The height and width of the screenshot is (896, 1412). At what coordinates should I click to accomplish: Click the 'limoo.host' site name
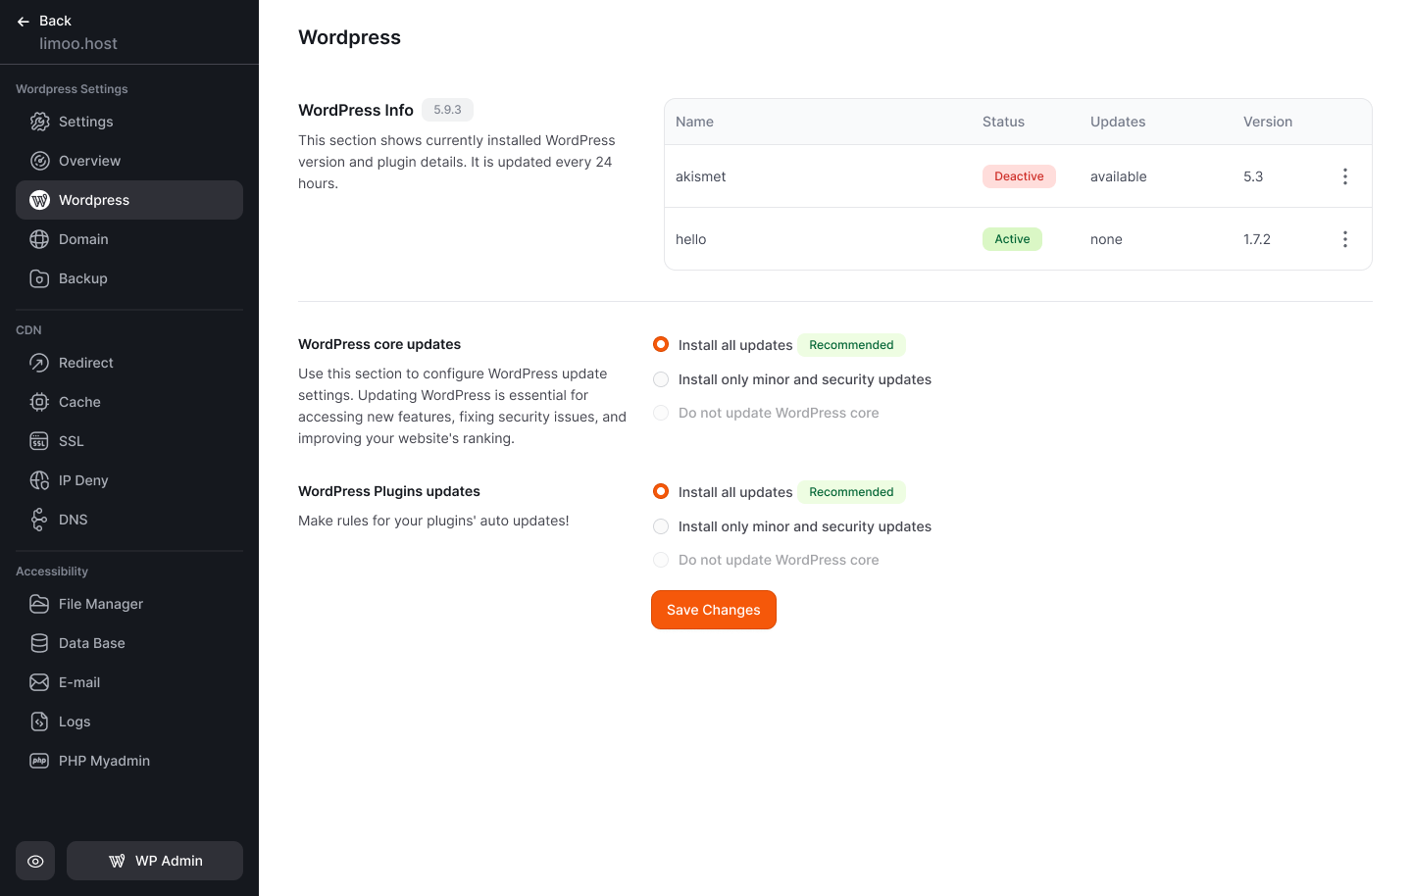[x=78, y=43]
